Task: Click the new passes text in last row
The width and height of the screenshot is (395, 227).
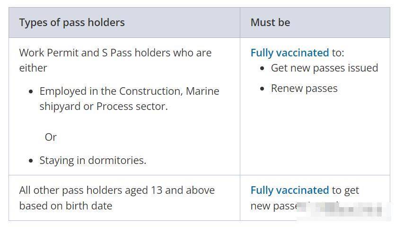Action: (274, 206)
